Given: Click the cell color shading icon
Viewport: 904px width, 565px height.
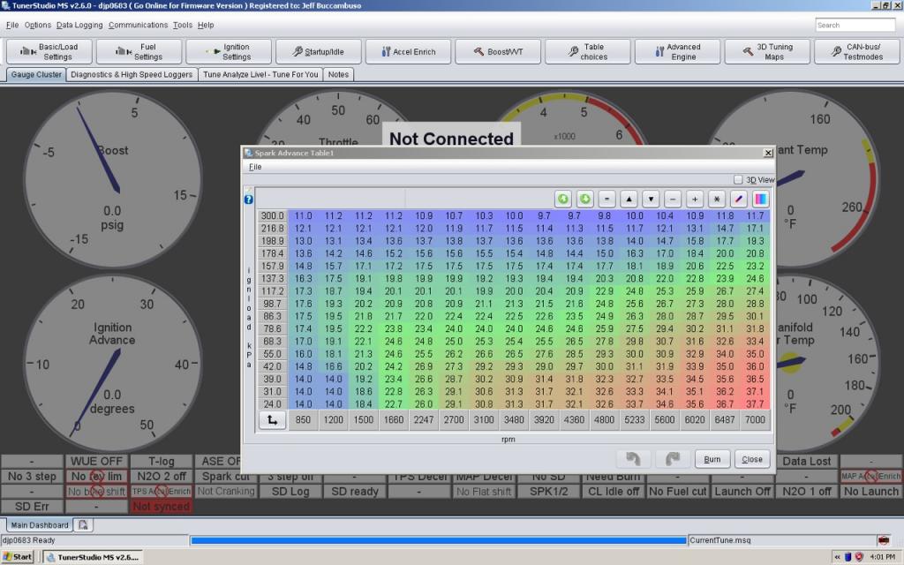Looking at the screenshot, I should pos(760,200).
